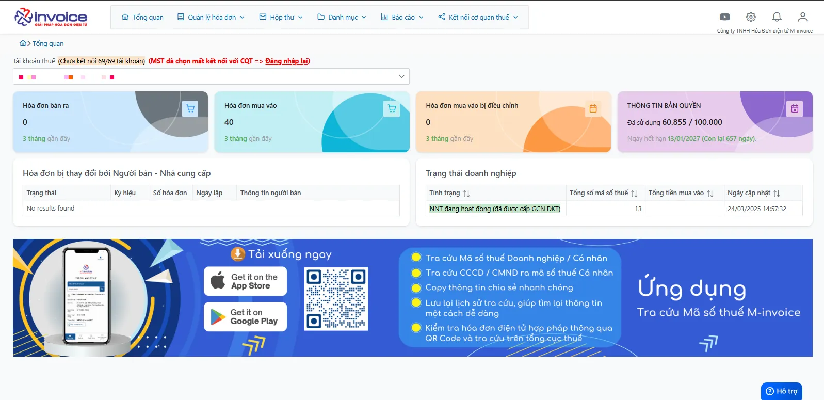Screen dimensions: 824x400
Task: Open the tax account selection combo box
Action: [211, 76]
